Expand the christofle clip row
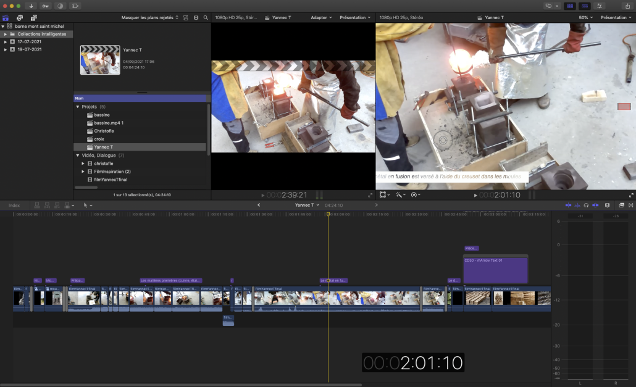This screenshot has width=636, height=387. 83,164
